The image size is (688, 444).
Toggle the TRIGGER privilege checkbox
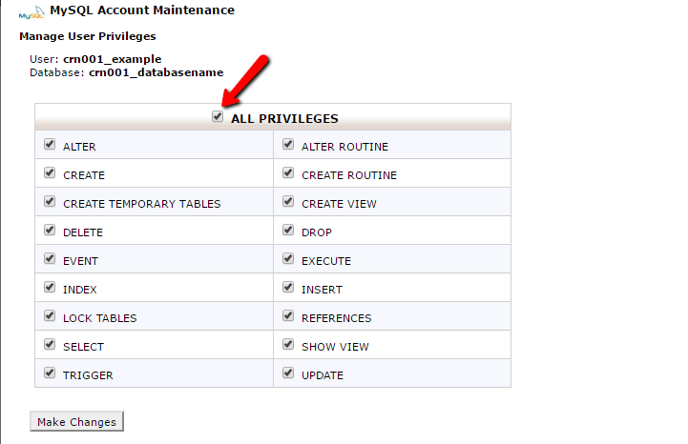point(50,373)
